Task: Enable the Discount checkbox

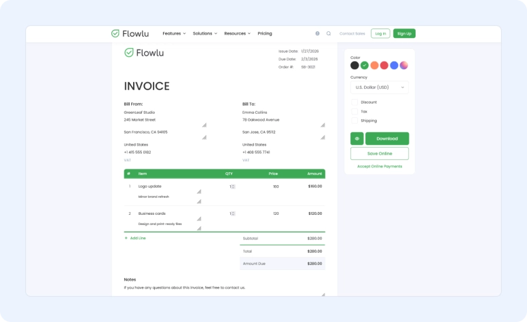Action: [x=355, y=102]
